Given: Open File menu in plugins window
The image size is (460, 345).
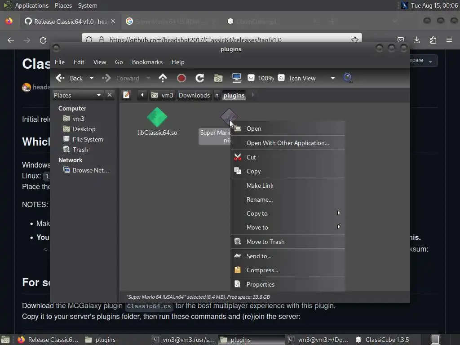Looking at the screenshot, I should (60, 62).
